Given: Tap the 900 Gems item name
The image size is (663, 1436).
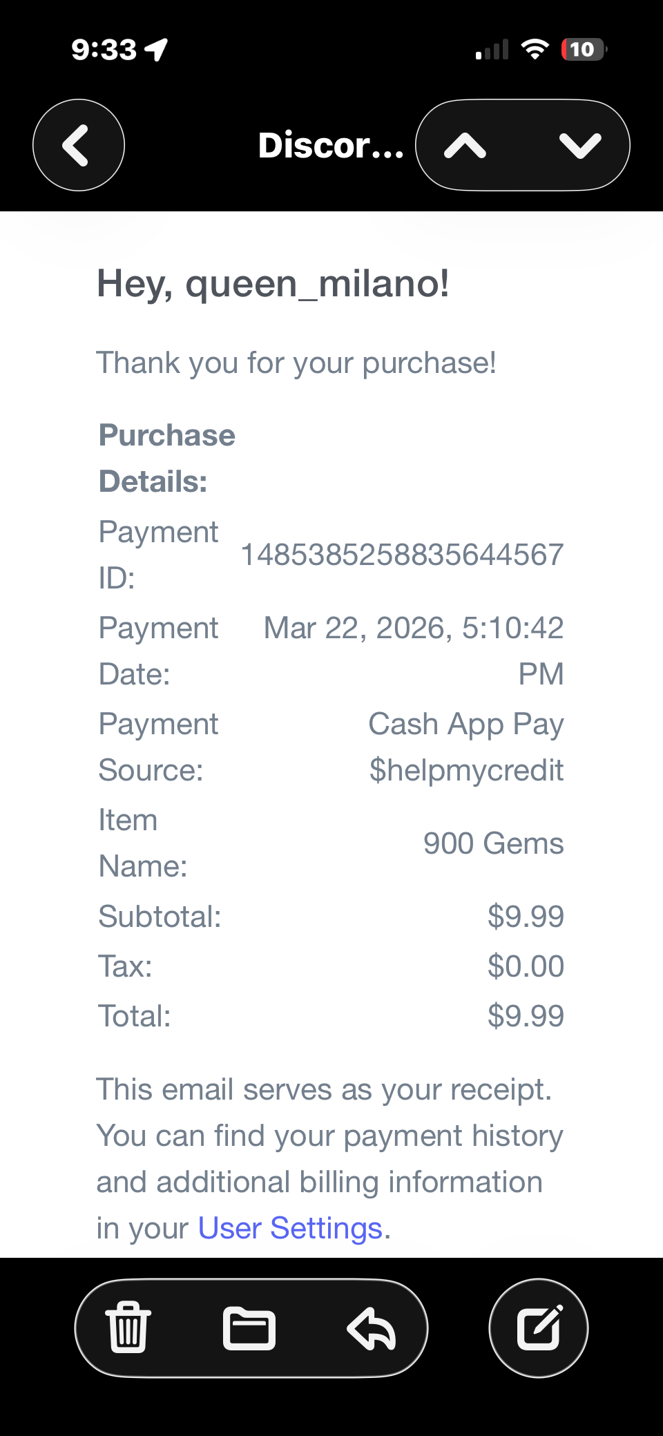Looking at the screenshot, I should pyautogui.click(x=493, y=843).
